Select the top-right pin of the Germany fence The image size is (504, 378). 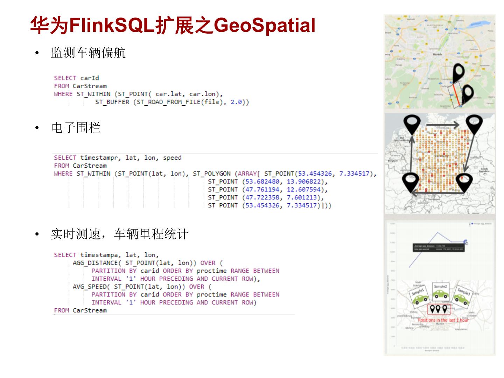[x=474, y=125]
